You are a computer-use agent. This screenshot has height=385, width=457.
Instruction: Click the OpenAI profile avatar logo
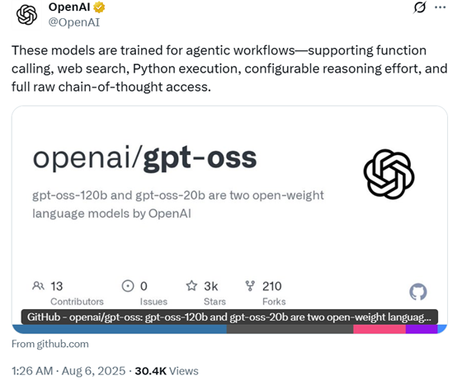[x=26, y=15]
